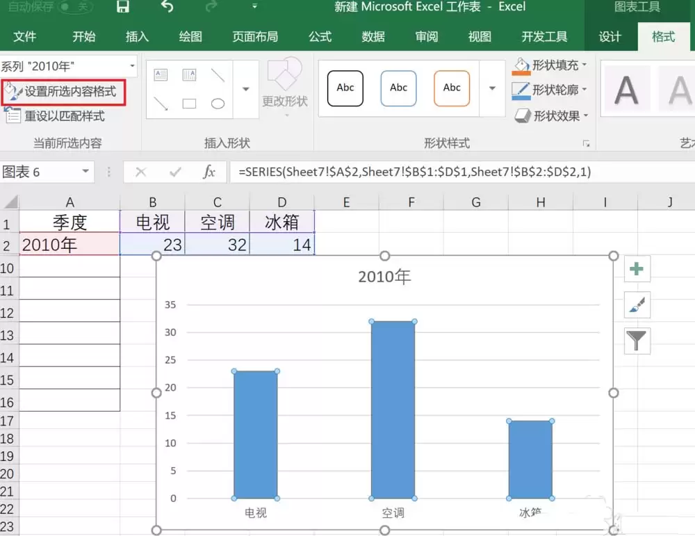The height and width of the screenshot is (536, 695).
Task: Select column A header
Action: coord(69,202)
